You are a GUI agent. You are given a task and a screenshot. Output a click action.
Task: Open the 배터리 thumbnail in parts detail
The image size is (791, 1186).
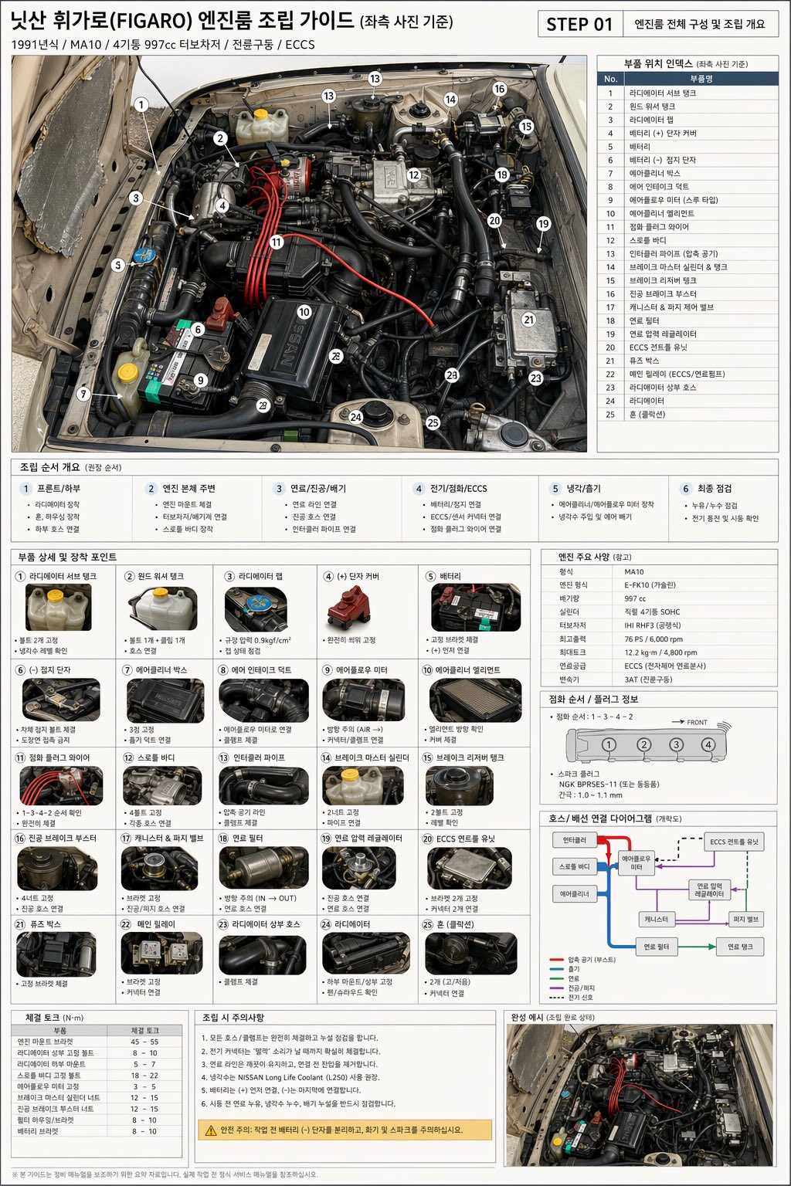[476, 608]
